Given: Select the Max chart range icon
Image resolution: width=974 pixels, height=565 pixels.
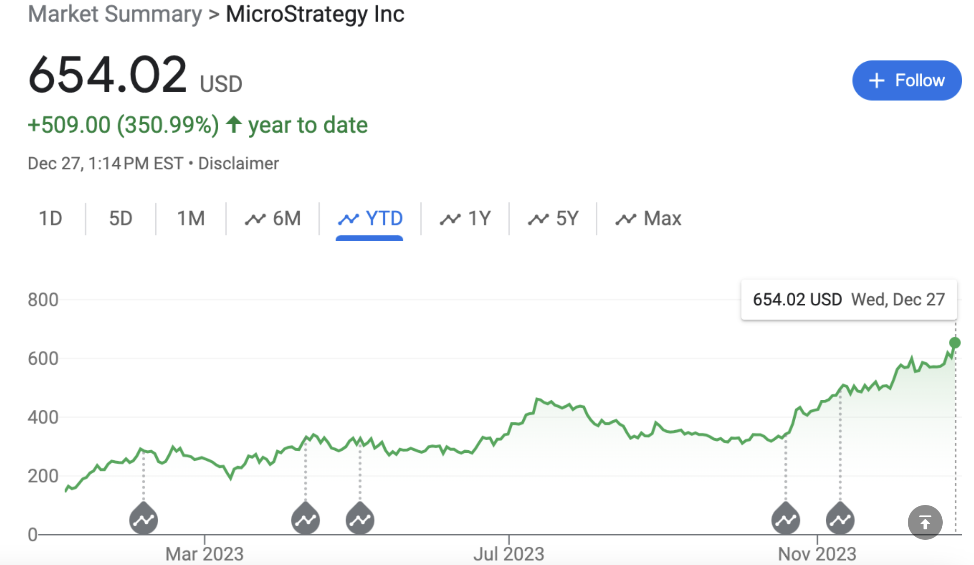Looking at the screenshot, I should (x=627, y=219).
